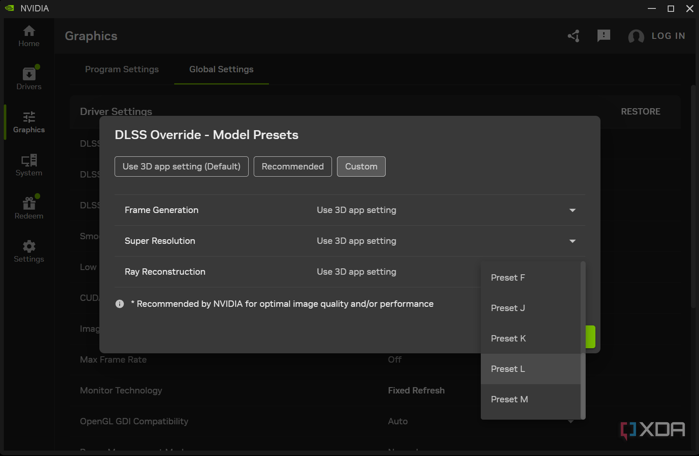This screenshot has width=699, height=456.
Task: Click the main page vertical scrollbar
Action: point(693,197)
